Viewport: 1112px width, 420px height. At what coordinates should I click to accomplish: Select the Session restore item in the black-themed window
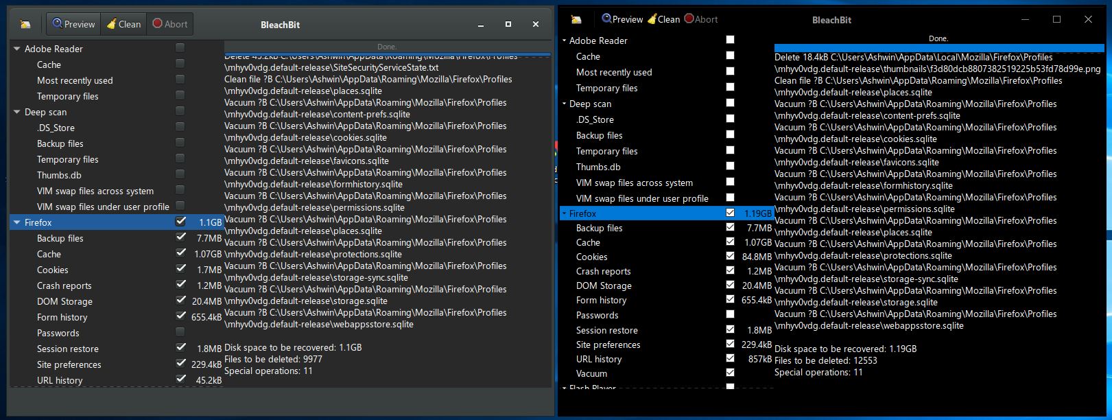tap(606, 330)
